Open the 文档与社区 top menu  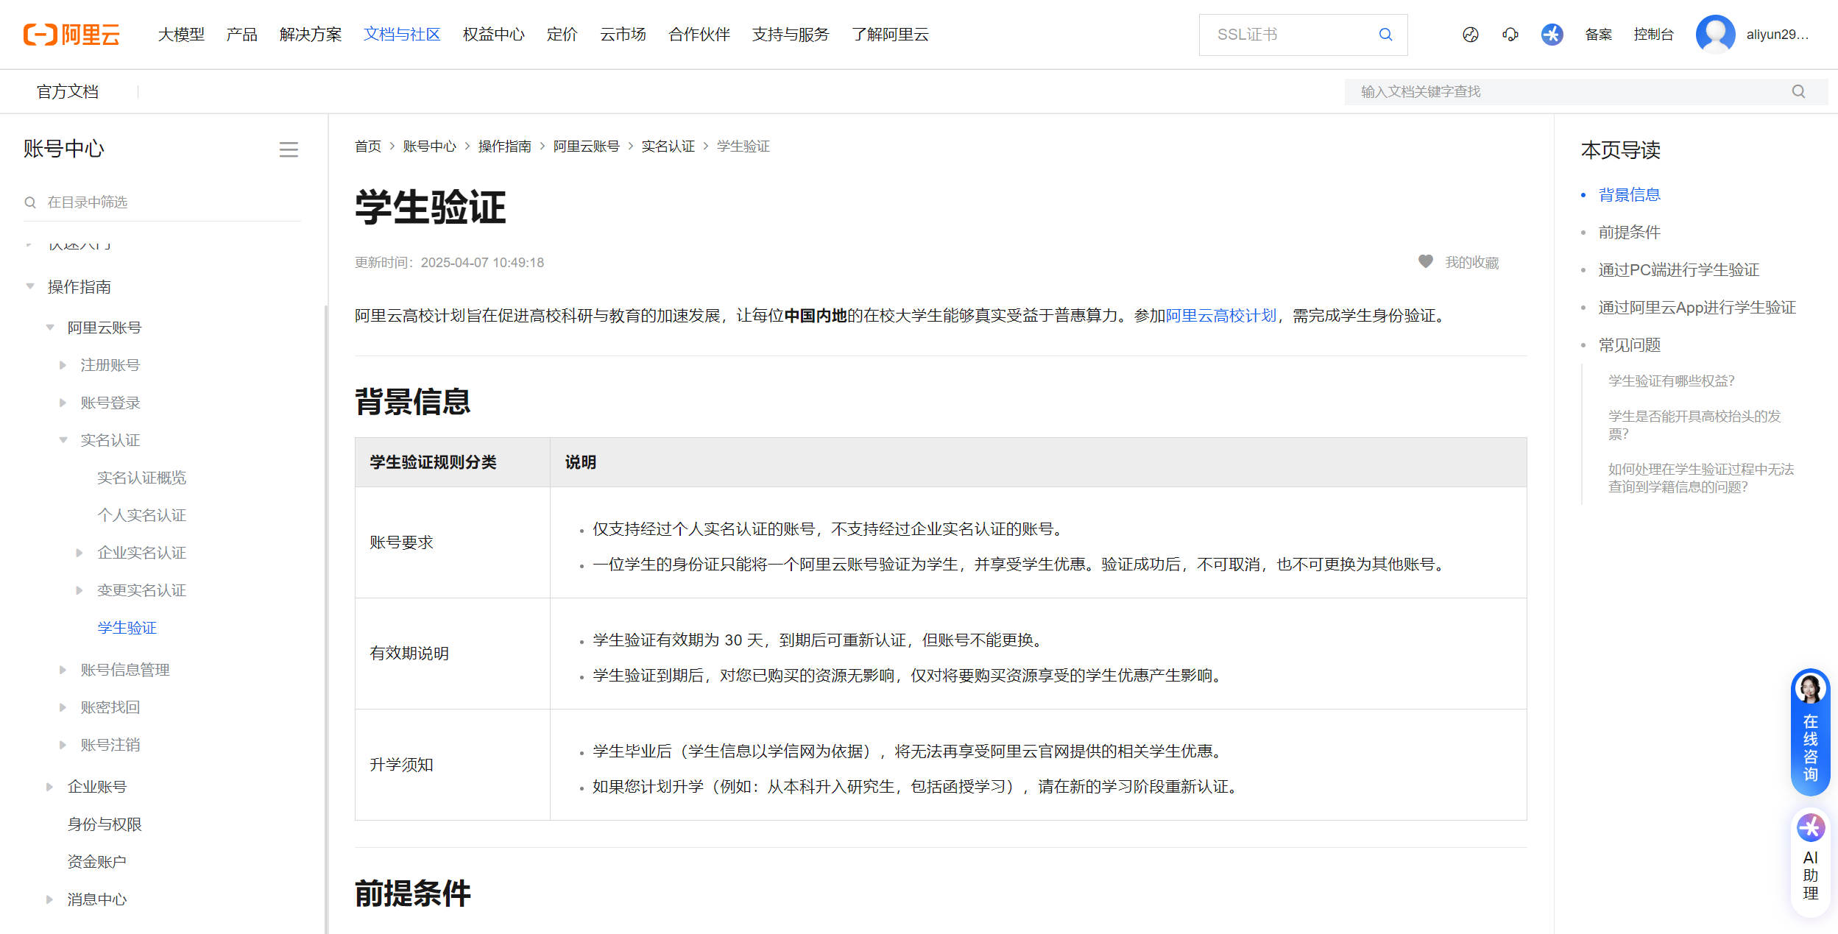click(402, 35)
